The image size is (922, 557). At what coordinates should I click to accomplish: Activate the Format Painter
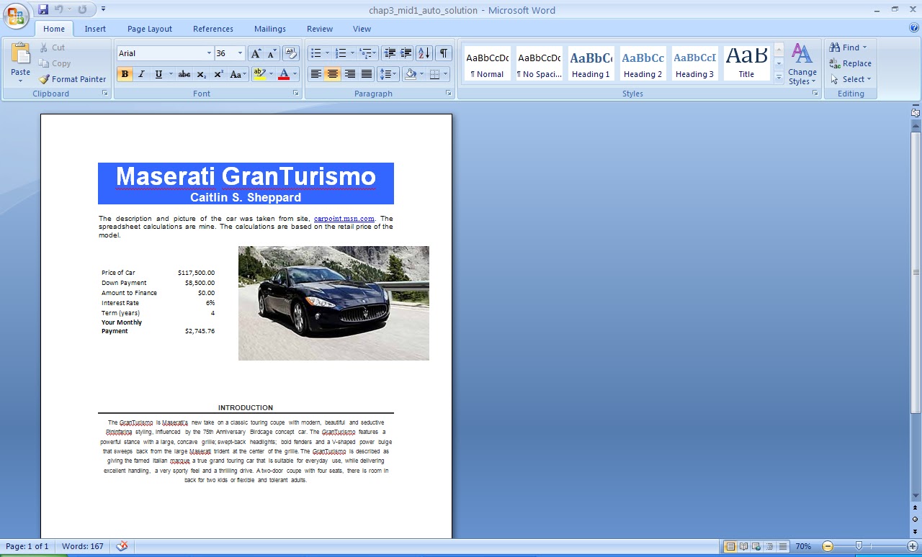72,79
